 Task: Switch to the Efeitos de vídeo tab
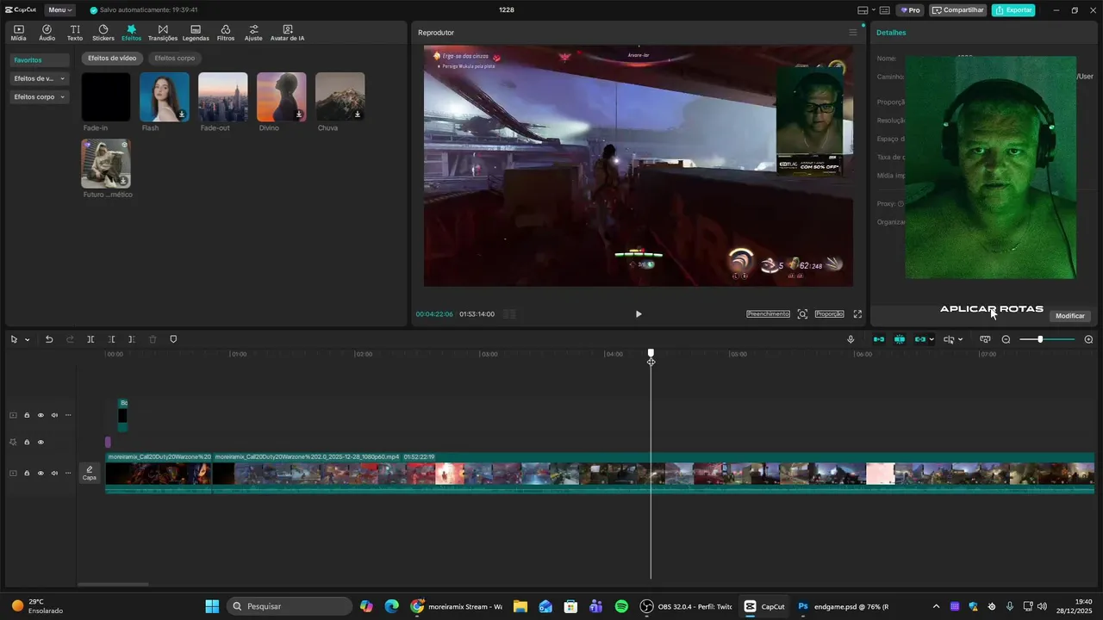click(x=112, y=59)
